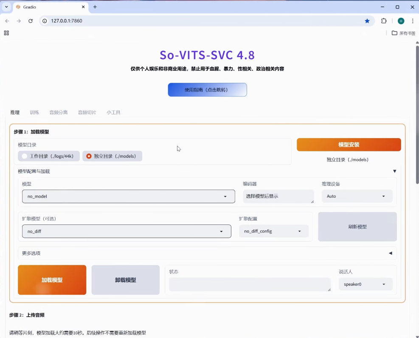Viewport: 419px width, 338px height.
Task: Click the 卸载模型 button
Action: pyautogui.click(x=126, y=280)
